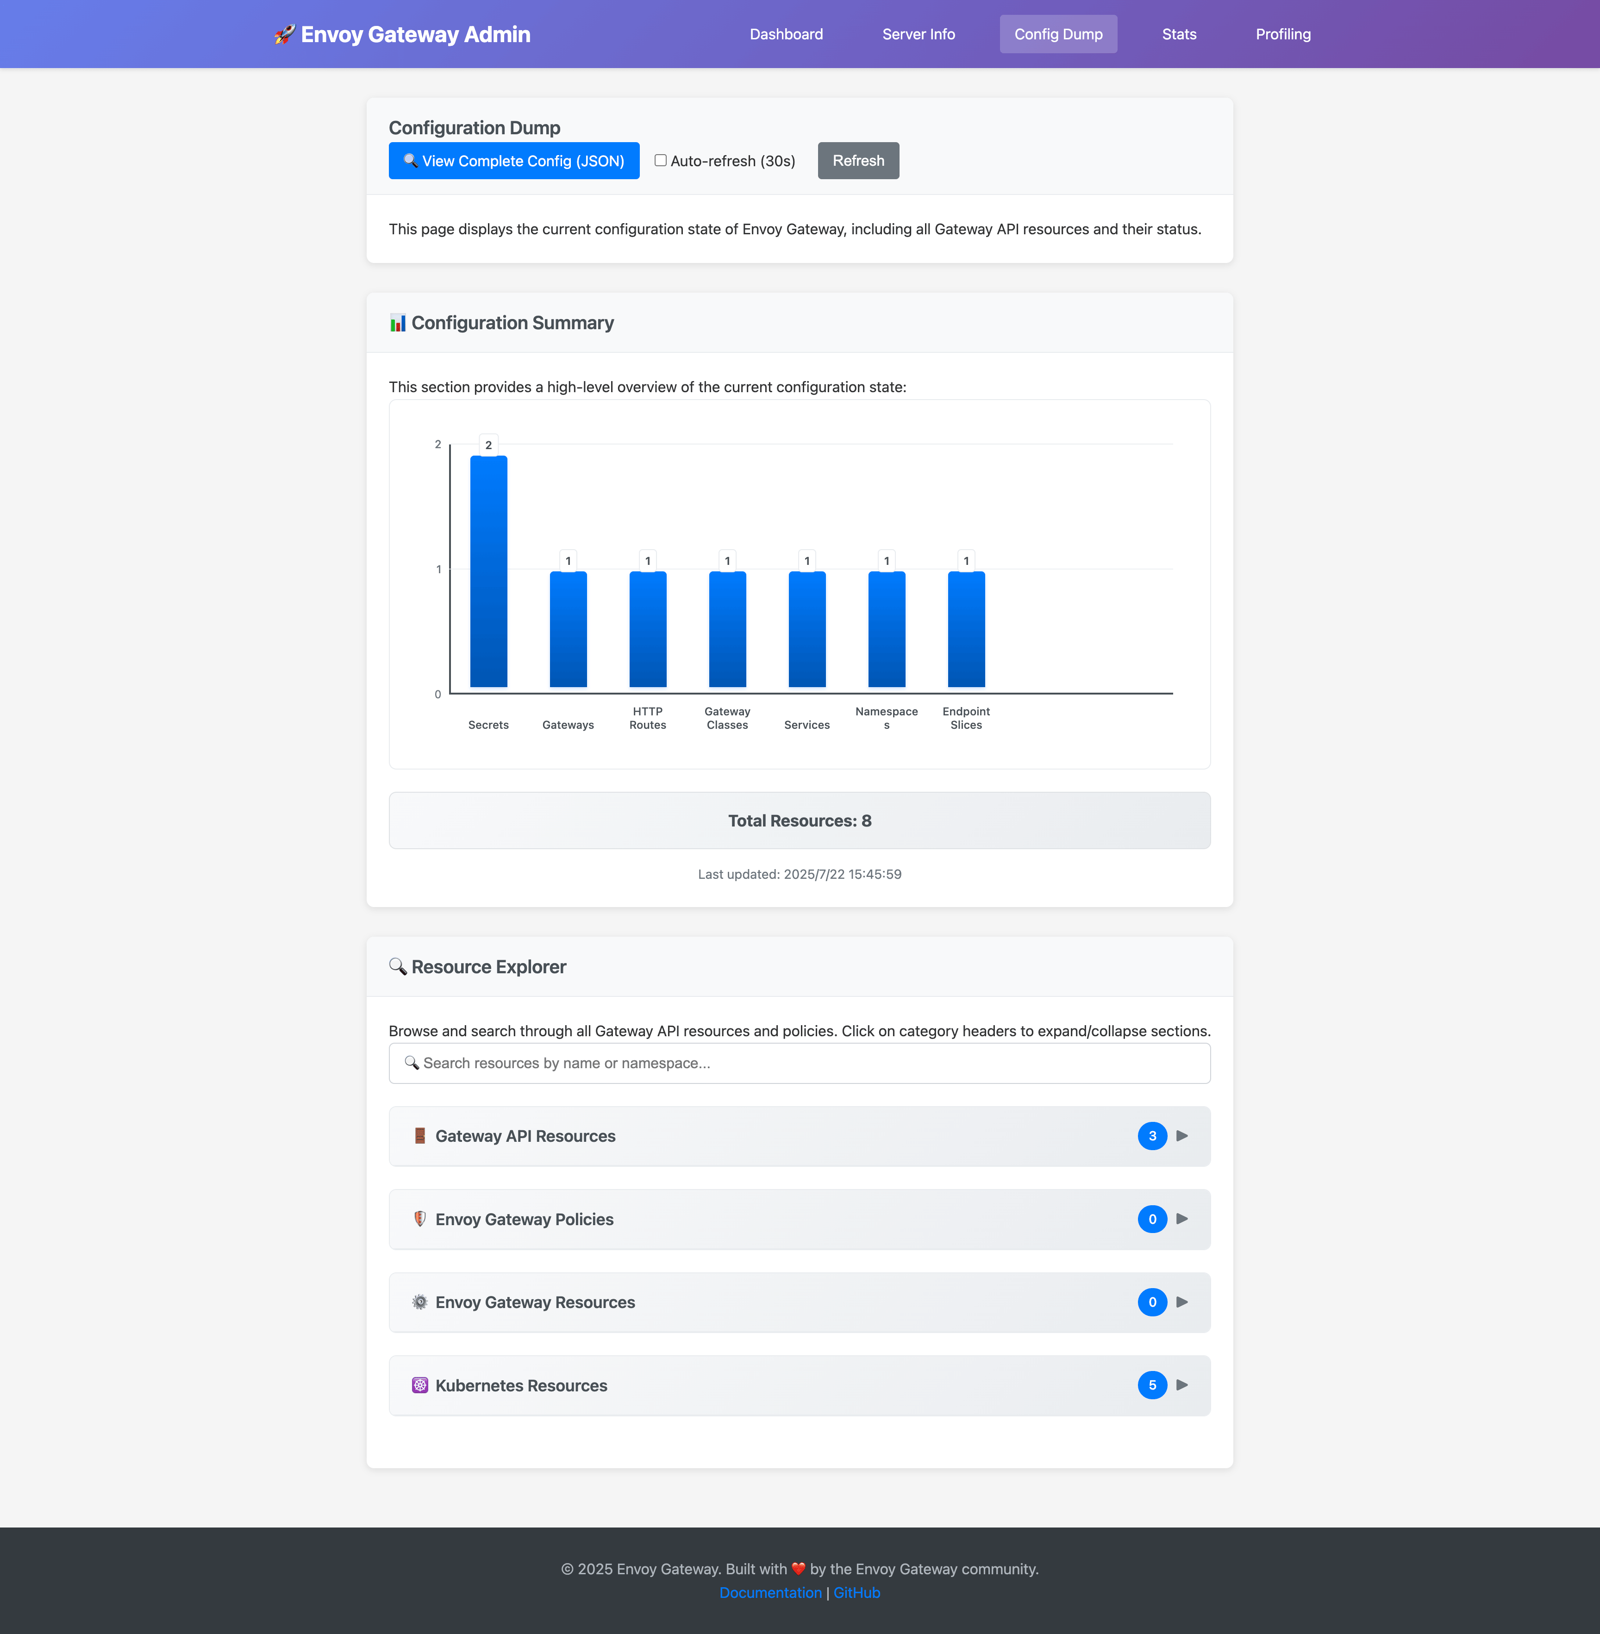Click the rocket icon in header
The height and width of the screenshot is (1634, 1600).
(x=285, y=34)
